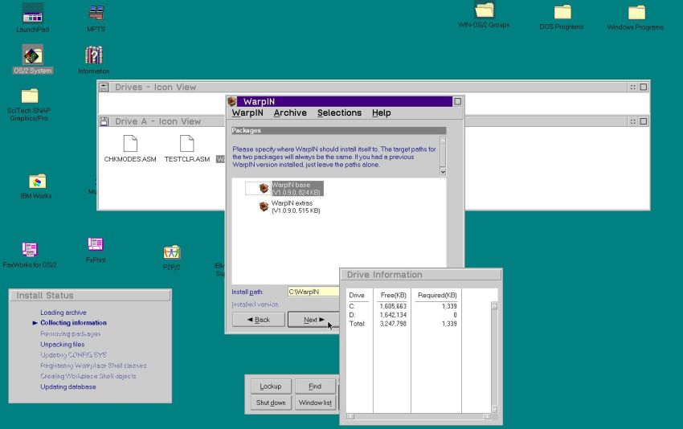The width and height of the screenshot is (683, 429).
Task: Select the D: drive row
Action: pos(403,315)
